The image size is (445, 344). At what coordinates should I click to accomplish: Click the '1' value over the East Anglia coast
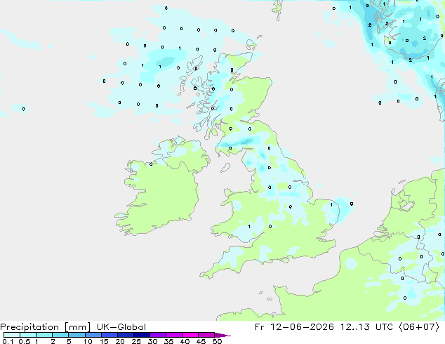tap(331, 204)
